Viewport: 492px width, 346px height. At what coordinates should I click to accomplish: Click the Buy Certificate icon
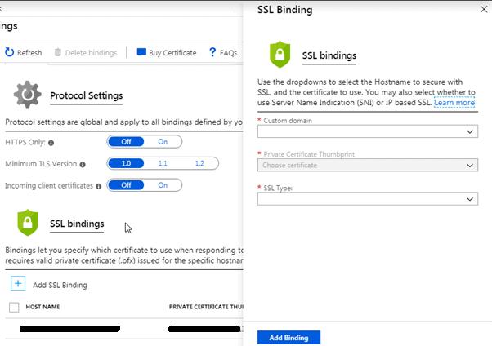point(141,53)
